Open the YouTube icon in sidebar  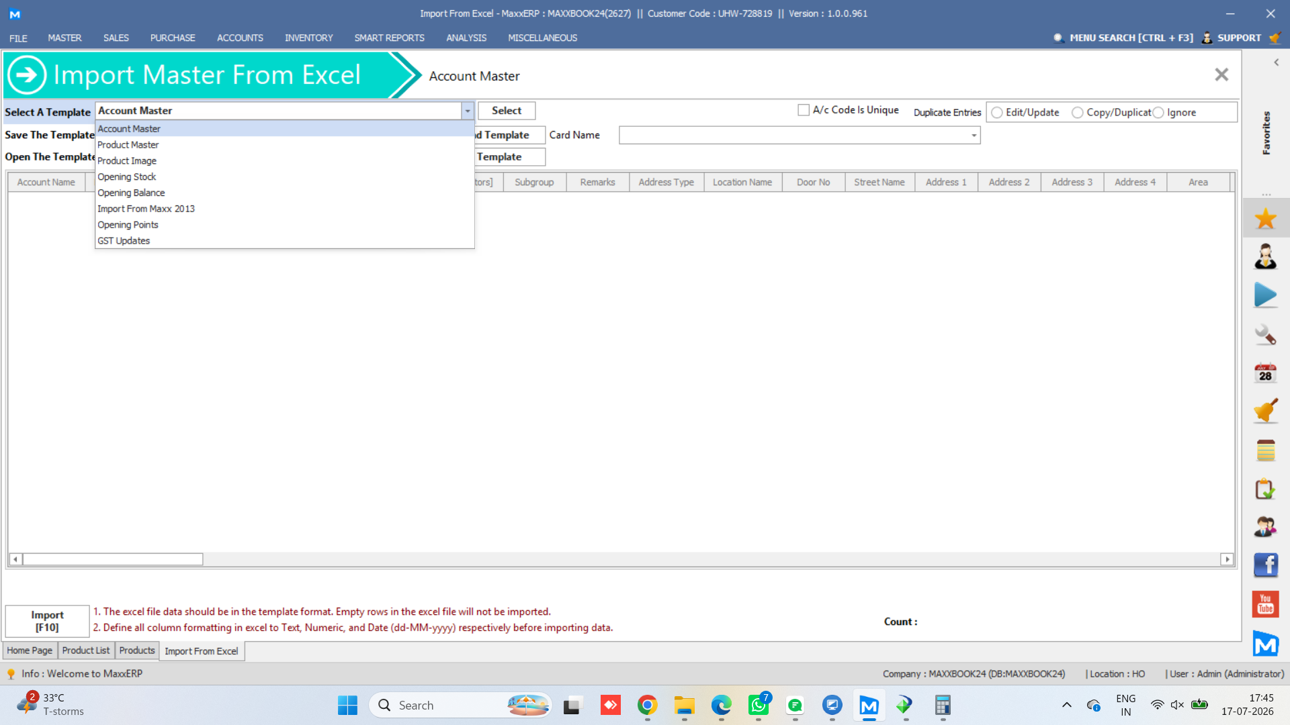pyautogui.click(x=1265, y=604)
